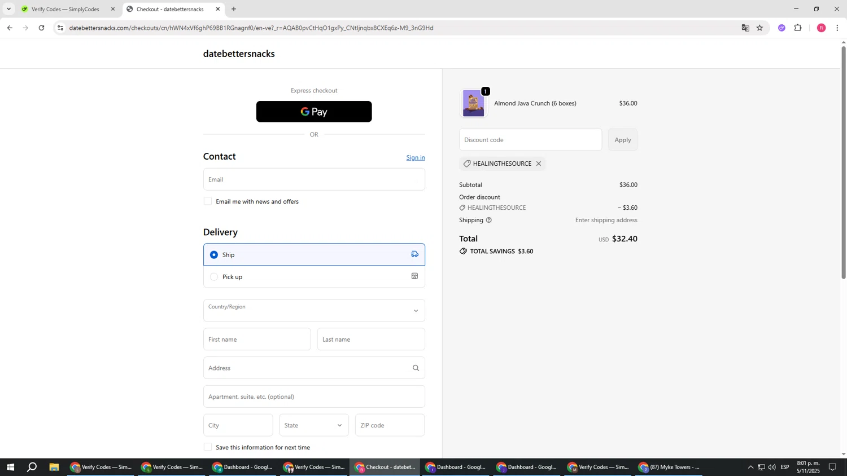Close the Checkout - datebettersnacks tab
The height and width of the screenshot is (476, 847).
click(218, 9)
